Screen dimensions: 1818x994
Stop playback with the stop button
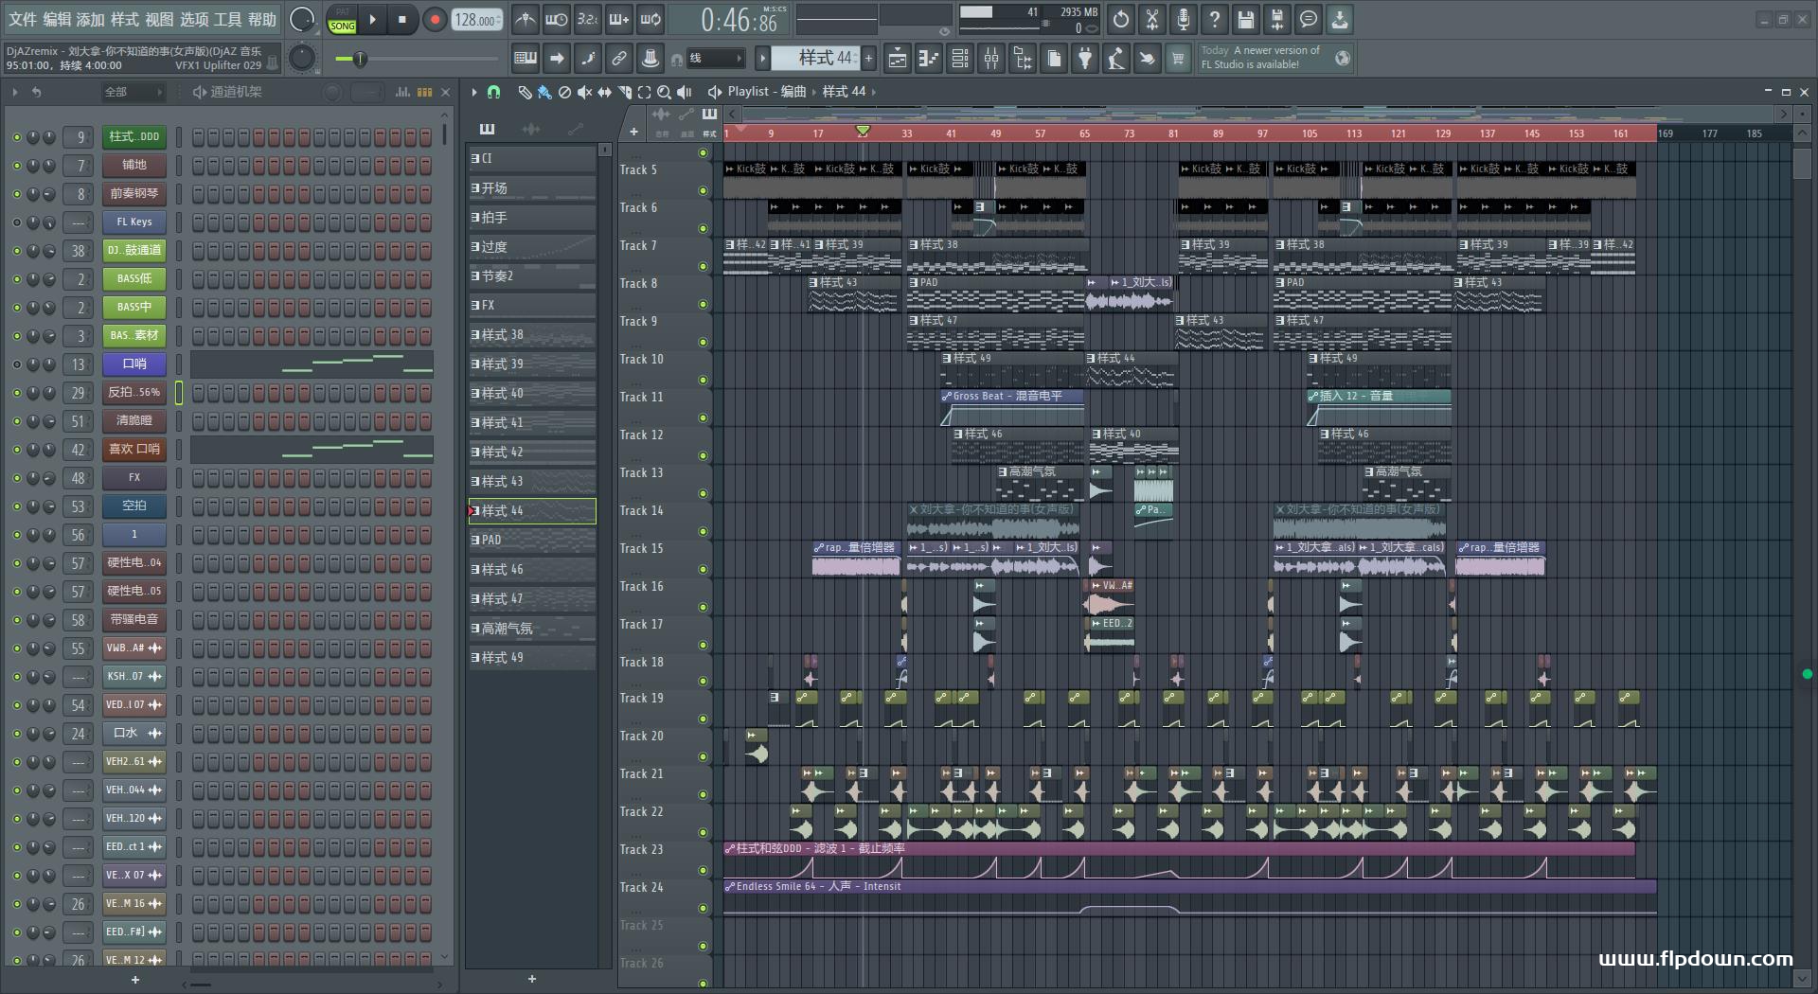tap(402, 19)
